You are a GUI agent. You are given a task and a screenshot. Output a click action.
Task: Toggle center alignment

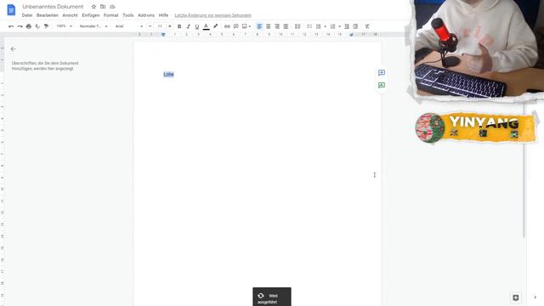pyautogui.click(x=269, y=26)
